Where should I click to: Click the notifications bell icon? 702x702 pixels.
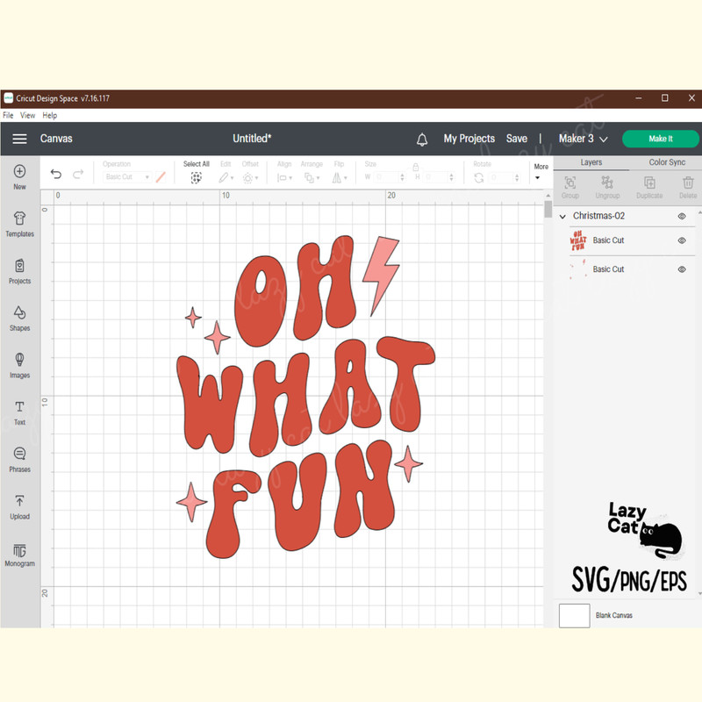tap(422, 139)
